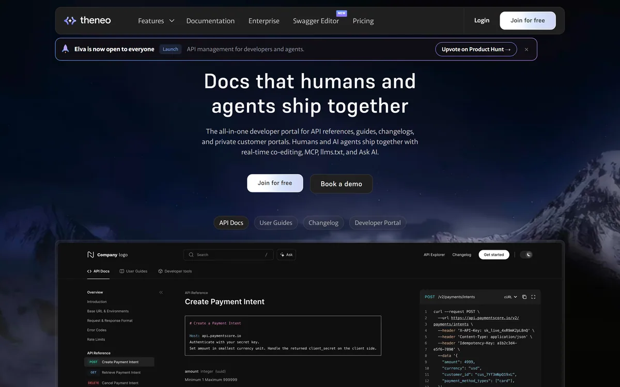Dismiss the Elva announcement banner

tap(526, 50)
